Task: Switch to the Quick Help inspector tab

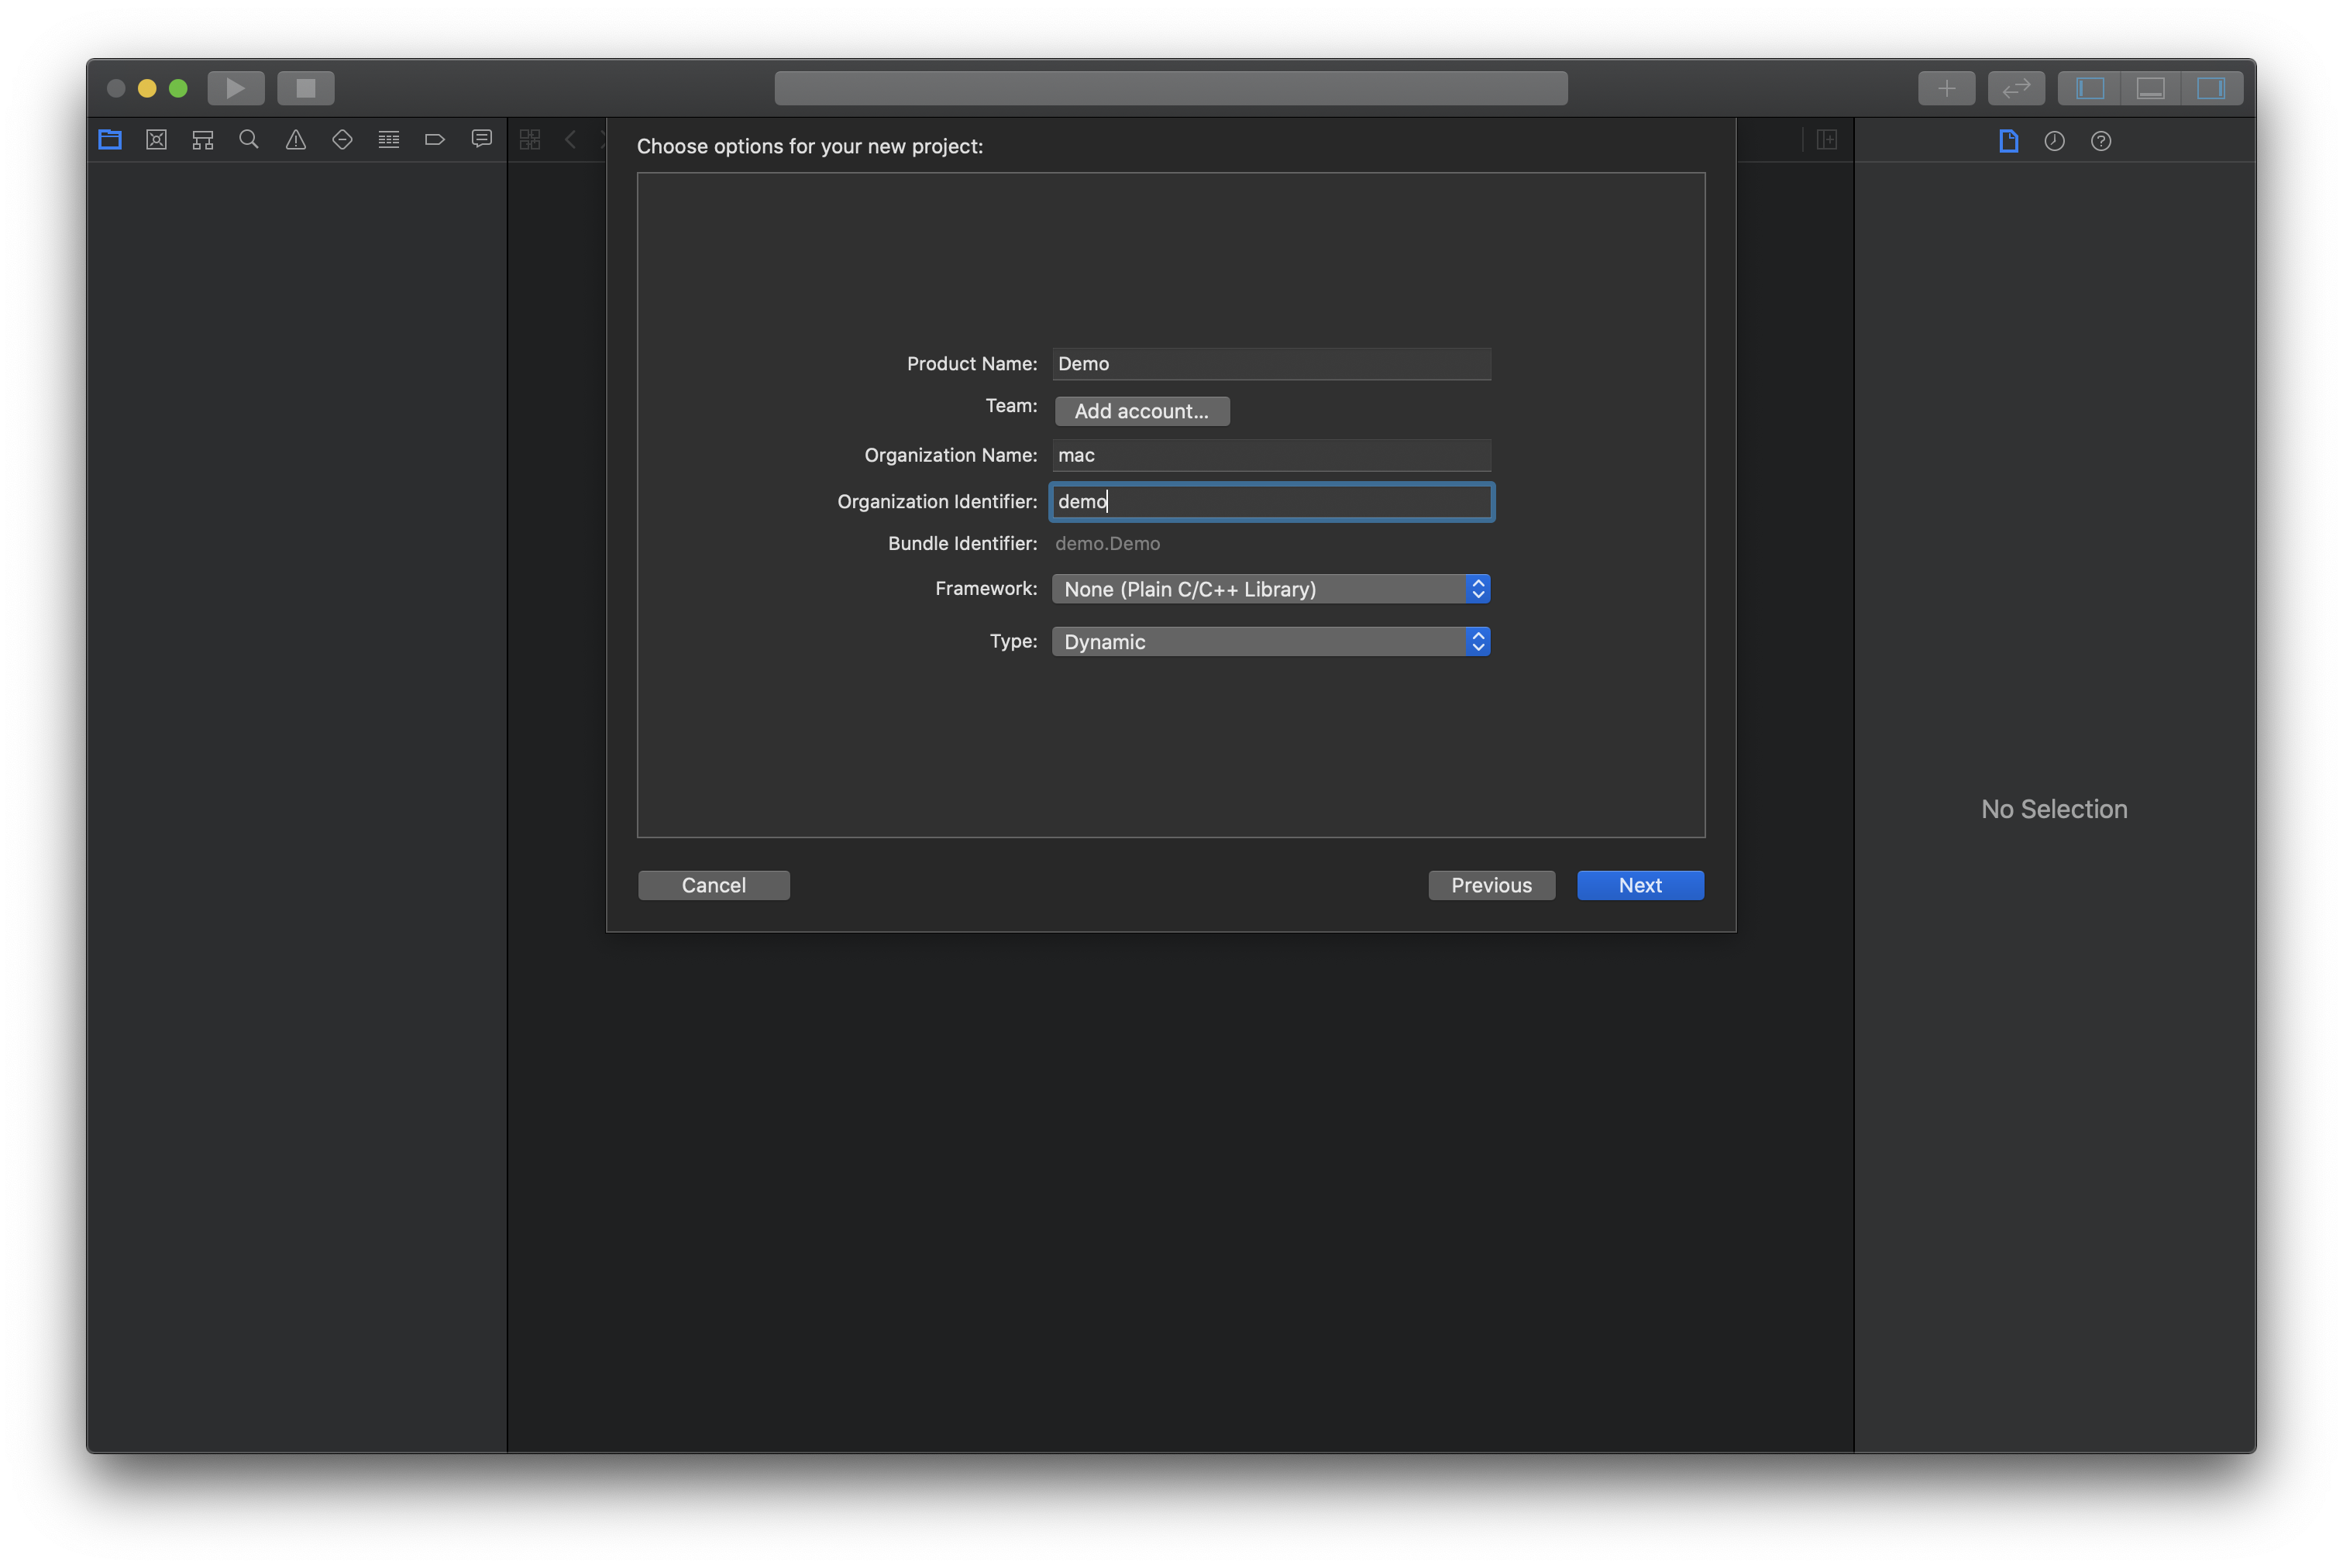Action: [x=2101, y=141]
